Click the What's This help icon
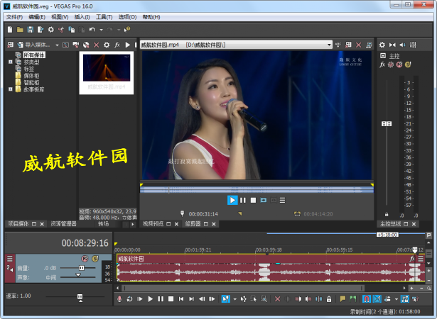Viewport: 437px width, 319px height. click(x=127, y=29)
